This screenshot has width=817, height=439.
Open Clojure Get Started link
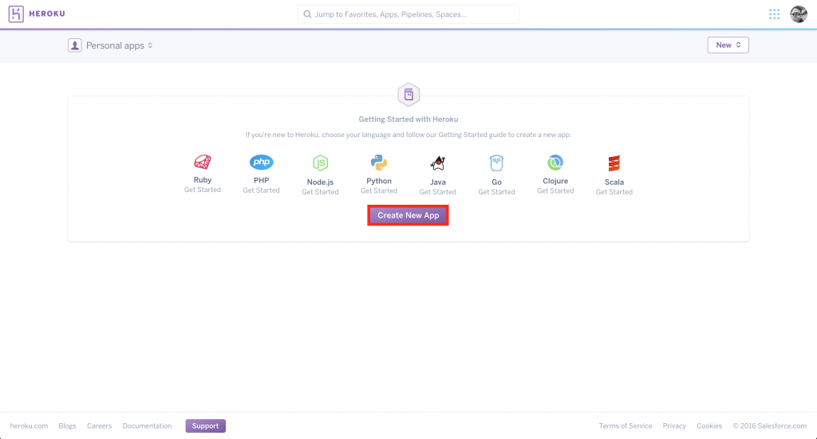[x=555, y=191]
